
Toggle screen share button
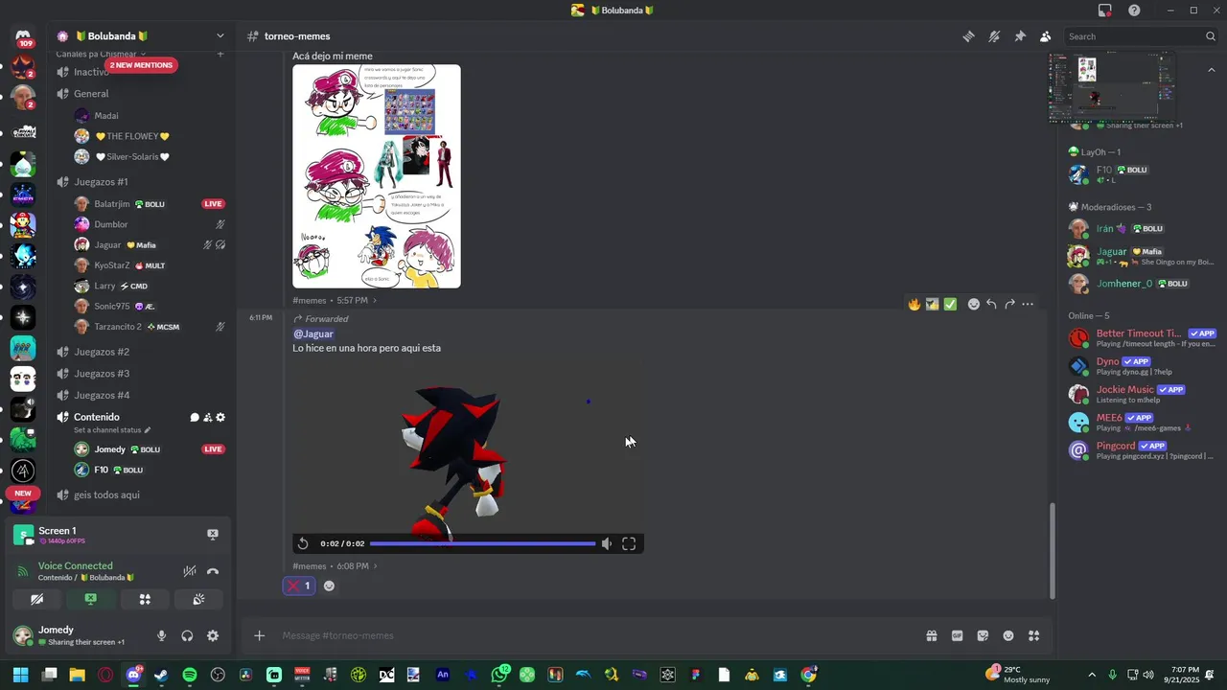coord(90,599)
